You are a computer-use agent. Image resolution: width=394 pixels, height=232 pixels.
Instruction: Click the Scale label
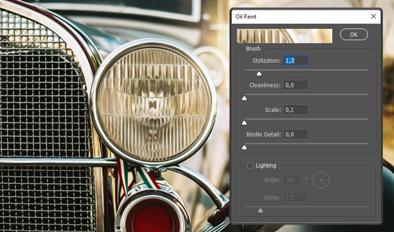point(273,110)
